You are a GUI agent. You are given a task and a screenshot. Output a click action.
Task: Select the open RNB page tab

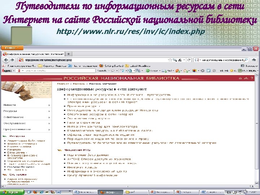point(33,54)
